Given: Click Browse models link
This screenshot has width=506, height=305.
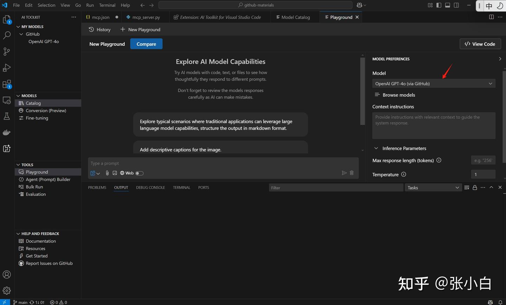Looking at the screenshot, I should pyautogui.click(x=395, y=95).
